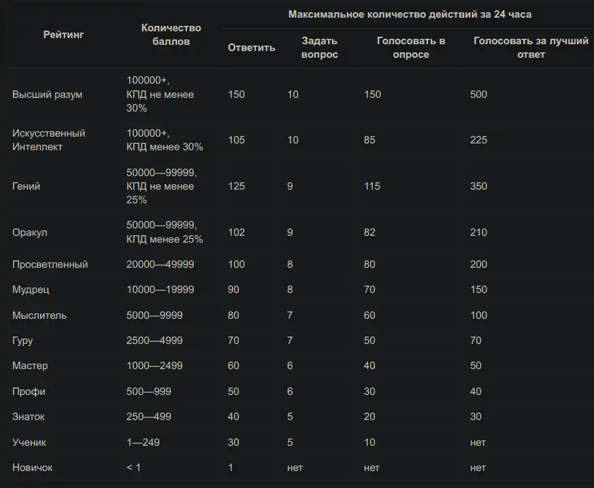Click the Гений rating label
This screenshot has height=488, width=594.
pyautogui.click(x=26, y=186)
